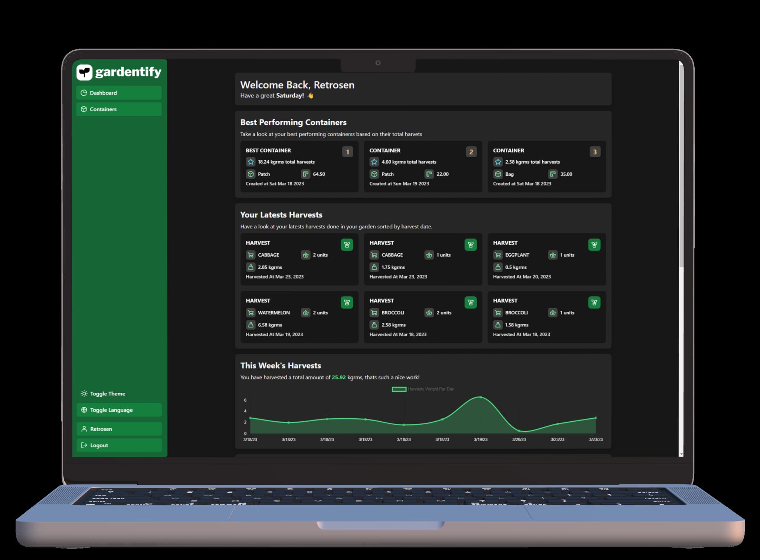The image size is (760, 560).
Task: Click star icon next to 18.24 kgrms
Action: 251,162
